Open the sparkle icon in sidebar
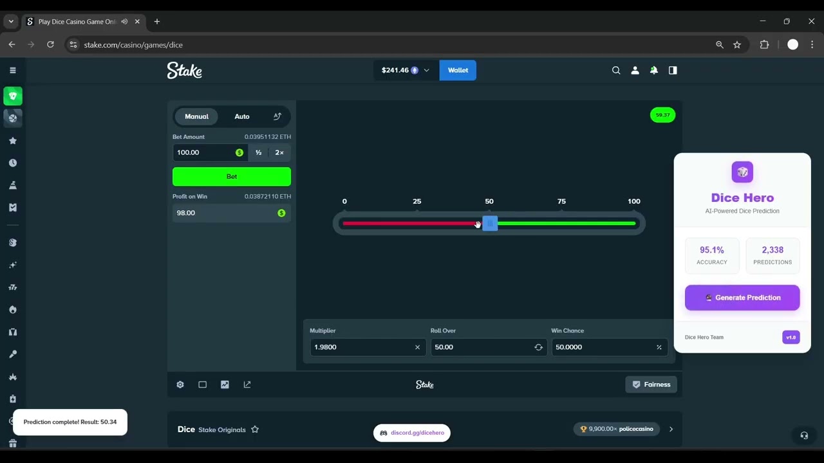 [x=13, y=265]
